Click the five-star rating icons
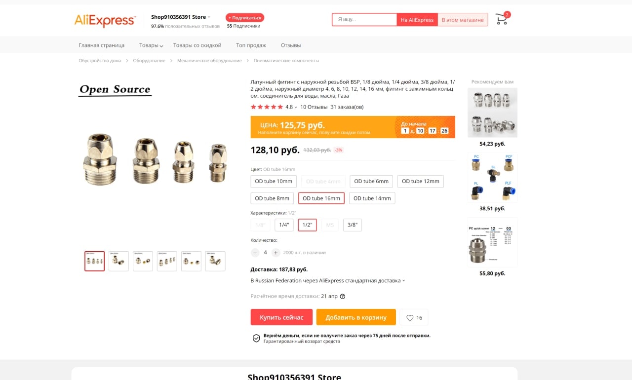 267,107
